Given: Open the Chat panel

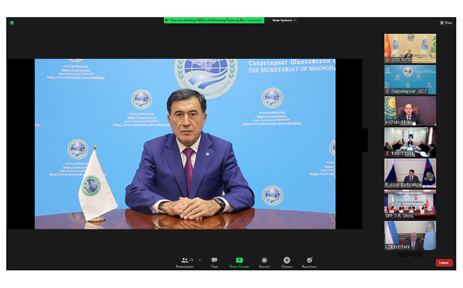Looking at the screenshot, I should 214,262.
